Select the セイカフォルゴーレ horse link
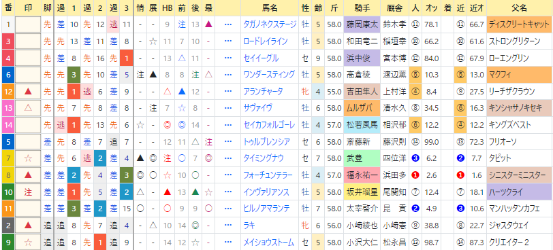The width and height of the screenshot is (553, 250). coord(269,124)
